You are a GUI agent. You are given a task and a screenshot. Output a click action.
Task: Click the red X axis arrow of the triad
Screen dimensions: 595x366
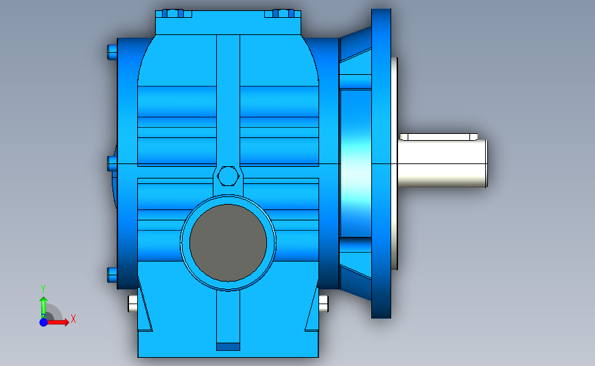(59, 322)
